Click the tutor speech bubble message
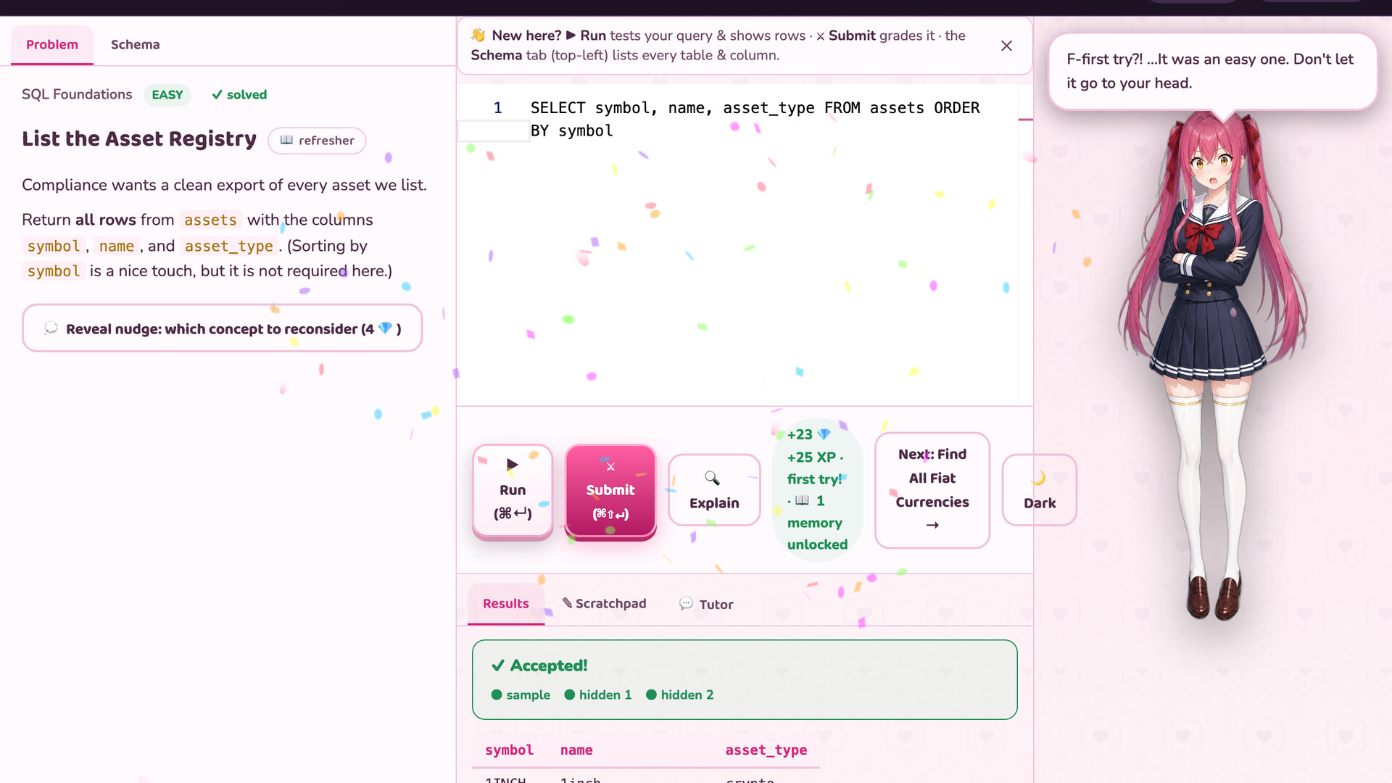 [1212, 71]
